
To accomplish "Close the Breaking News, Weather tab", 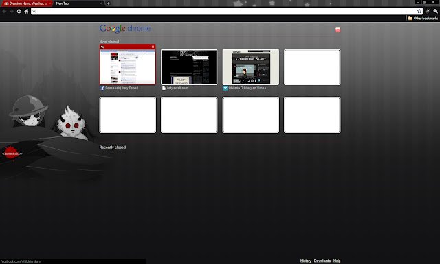I will [x=50, y=3].
